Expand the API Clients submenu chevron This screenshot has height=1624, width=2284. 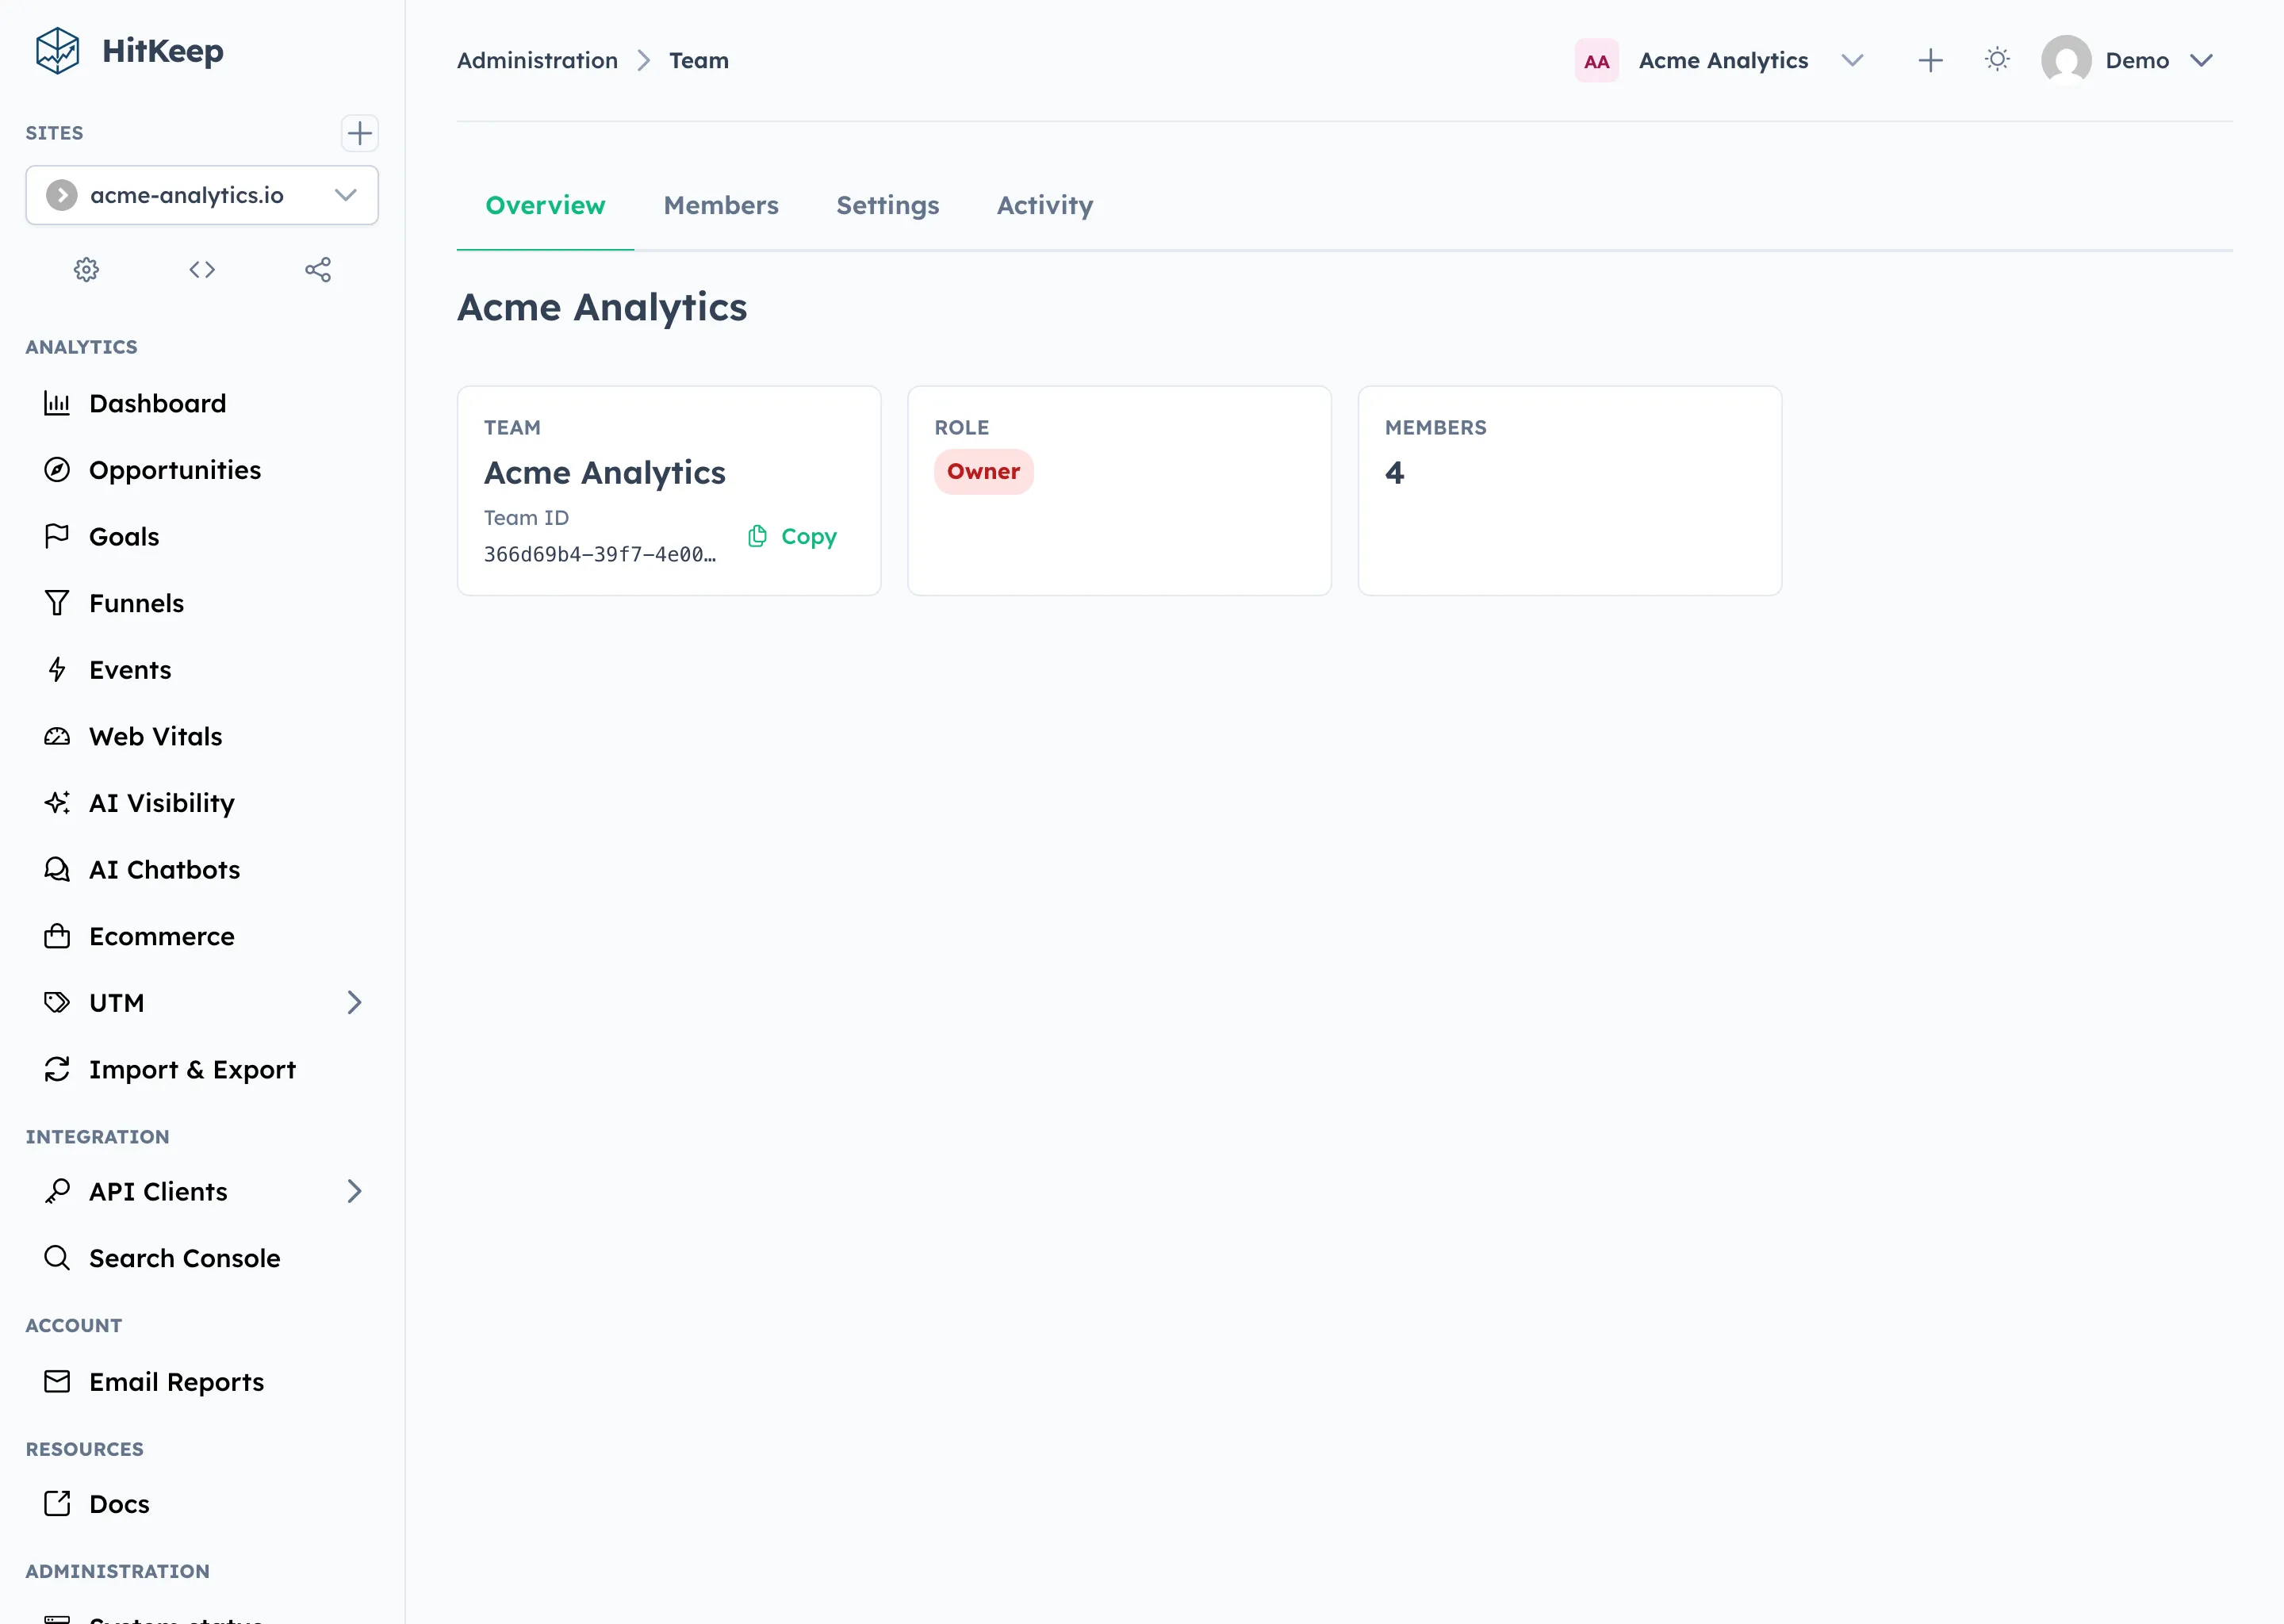tap(354, 1192)
